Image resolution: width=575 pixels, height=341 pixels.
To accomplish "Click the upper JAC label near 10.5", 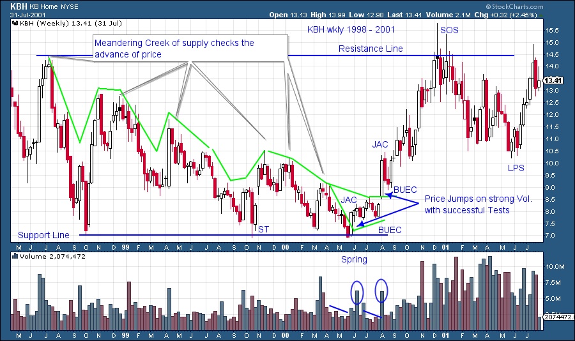I will 380,145.
